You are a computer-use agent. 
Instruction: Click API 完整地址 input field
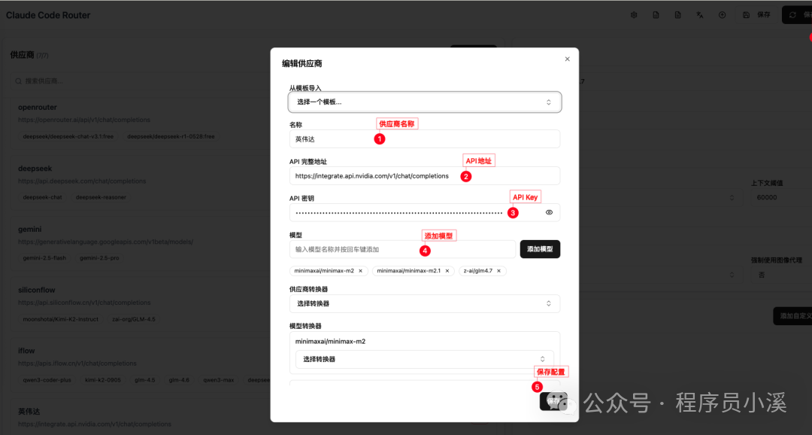[x=425, y=176]
